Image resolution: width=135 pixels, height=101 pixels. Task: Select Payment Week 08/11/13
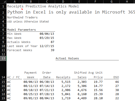point(31,86)
